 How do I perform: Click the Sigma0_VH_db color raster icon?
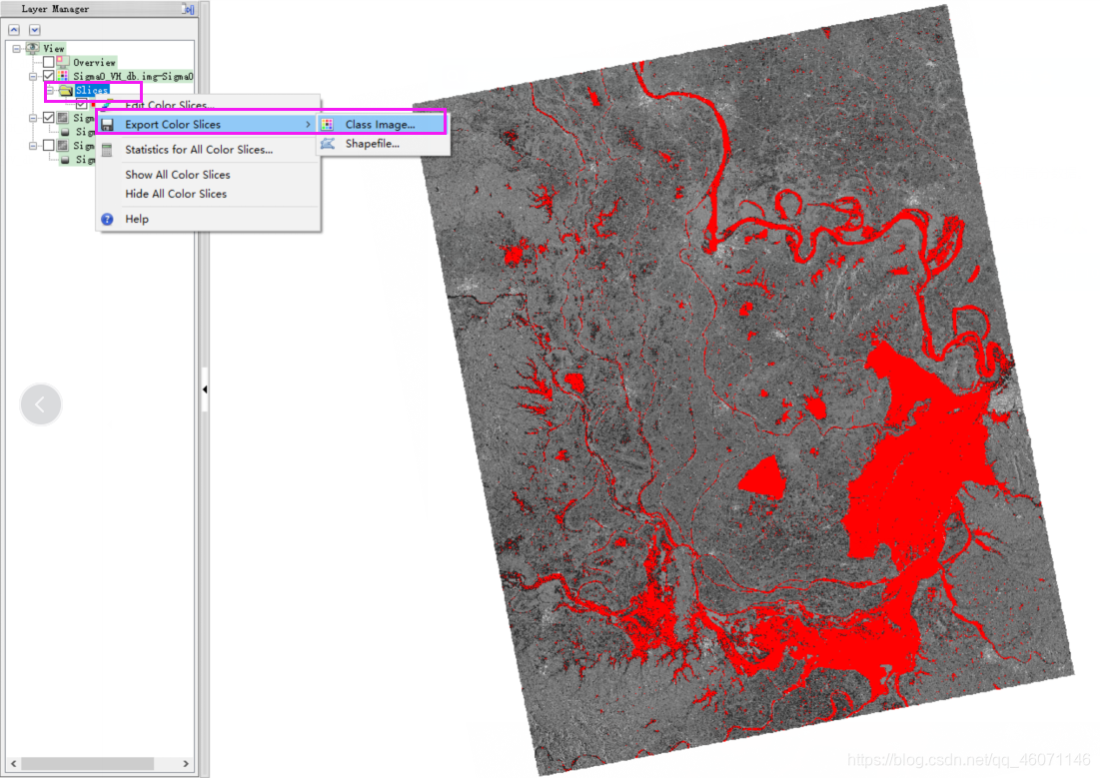[x=63, y=76]
